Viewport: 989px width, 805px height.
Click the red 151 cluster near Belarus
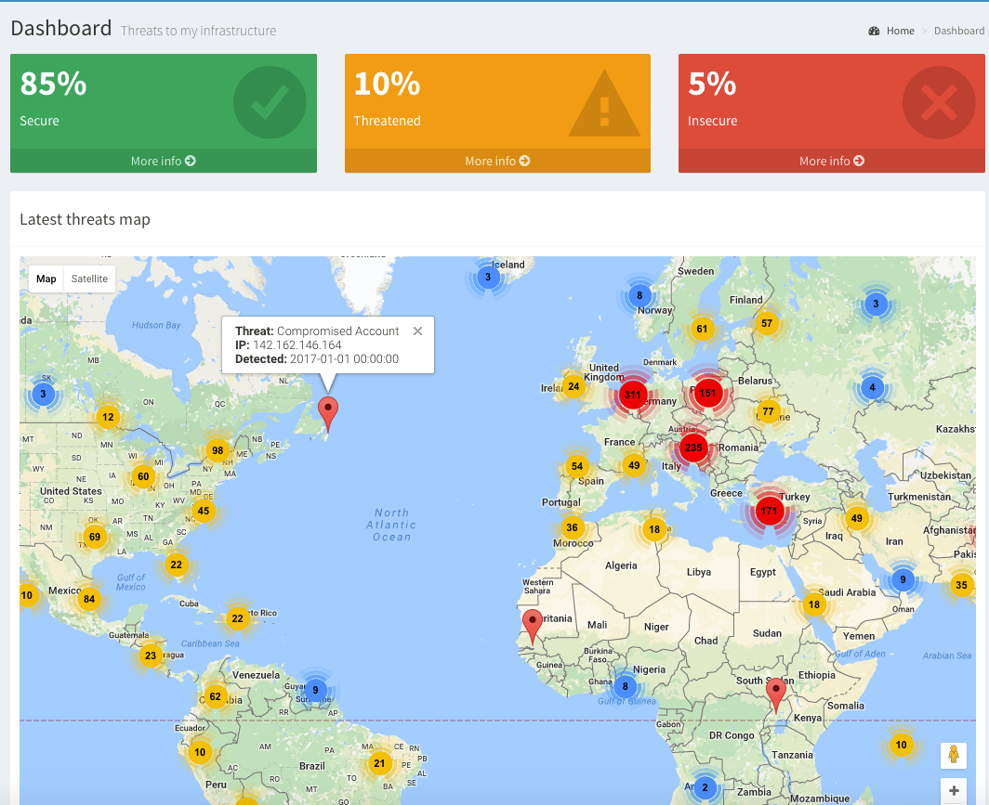(708, 392)
